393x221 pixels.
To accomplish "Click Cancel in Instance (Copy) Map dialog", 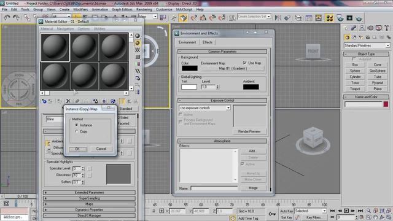I will pos(101,149).
